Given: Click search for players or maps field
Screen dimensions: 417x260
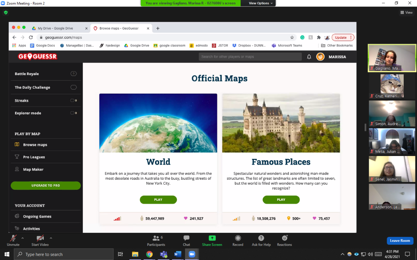Looking at the screenshot, I should tap(250, 57).
